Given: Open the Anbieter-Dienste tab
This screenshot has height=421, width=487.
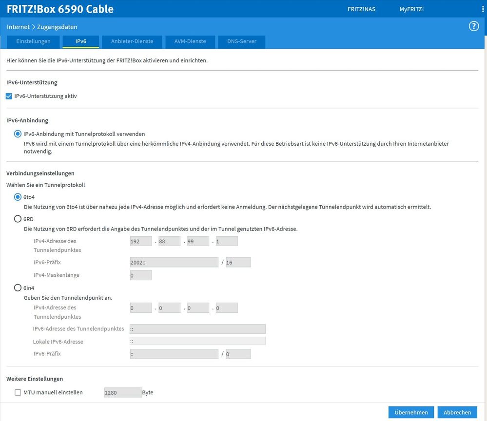Looking at the screenshot, I should (x=132, y=41).
